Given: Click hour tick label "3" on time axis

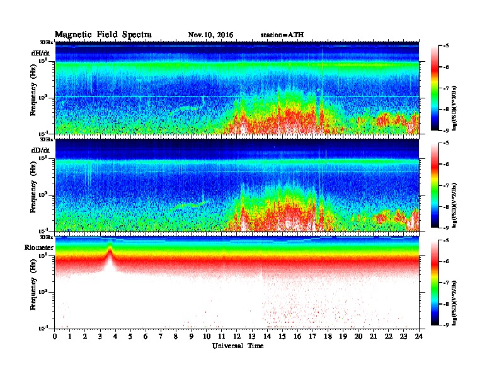Looking at the screenshot, I should tap(100, 336).
